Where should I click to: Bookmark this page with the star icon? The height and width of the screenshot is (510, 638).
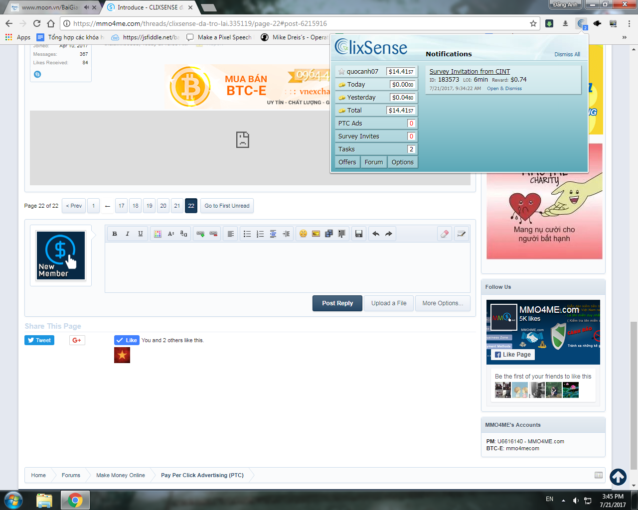533,23
